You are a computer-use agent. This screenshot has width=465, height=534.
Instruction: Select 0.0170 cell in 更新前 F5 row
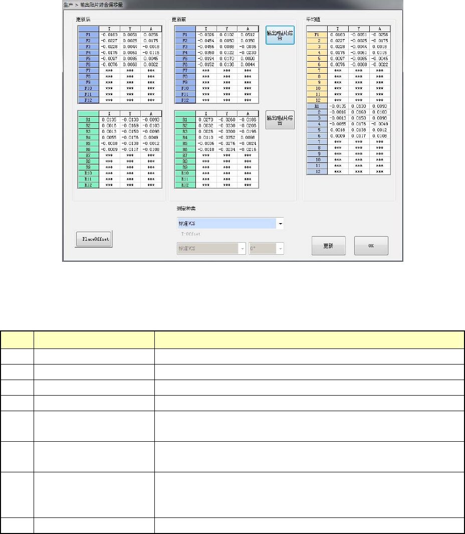point(226,59)
